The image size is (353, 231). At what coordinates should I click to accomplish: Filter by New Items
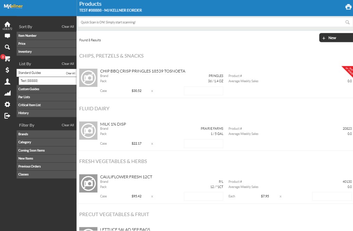click(x=47, y=159)
